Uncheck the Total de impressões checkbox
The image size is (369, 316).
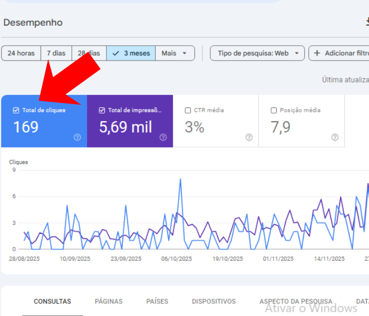click(102, 111)
